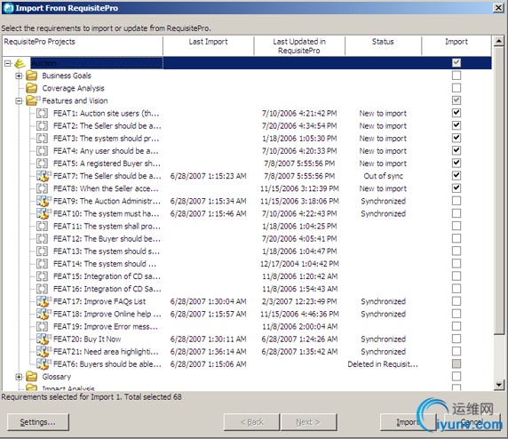
Task: Click the FEAT17 imported requirement icon
Action: [x=43, y=301]
